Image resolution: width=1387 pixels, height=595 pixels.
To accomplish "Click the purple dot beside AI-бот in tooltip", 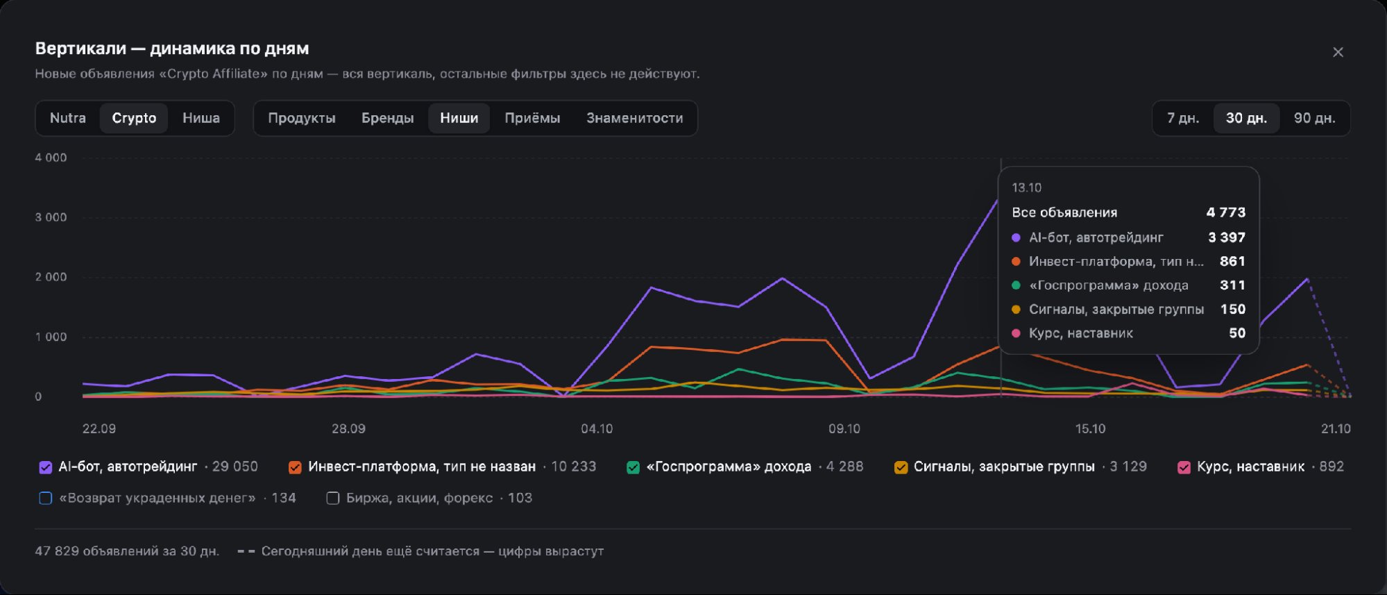I will 1016,237.
